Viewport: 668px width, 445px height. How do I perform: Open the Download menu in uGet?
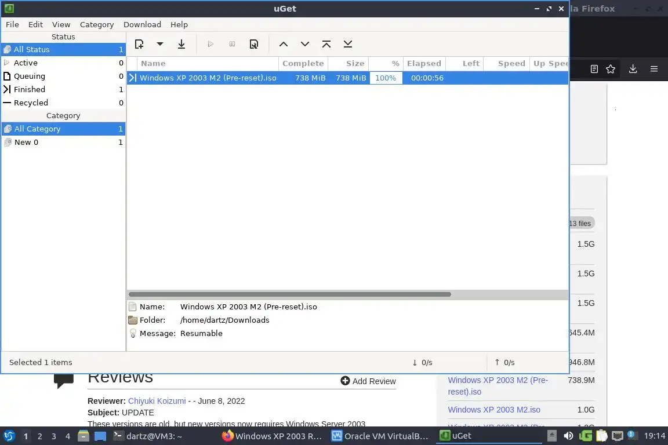click(142, 25)
